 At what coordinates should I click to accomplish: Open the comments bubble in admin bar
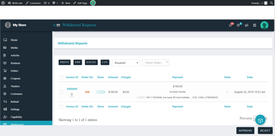point(55,3)
